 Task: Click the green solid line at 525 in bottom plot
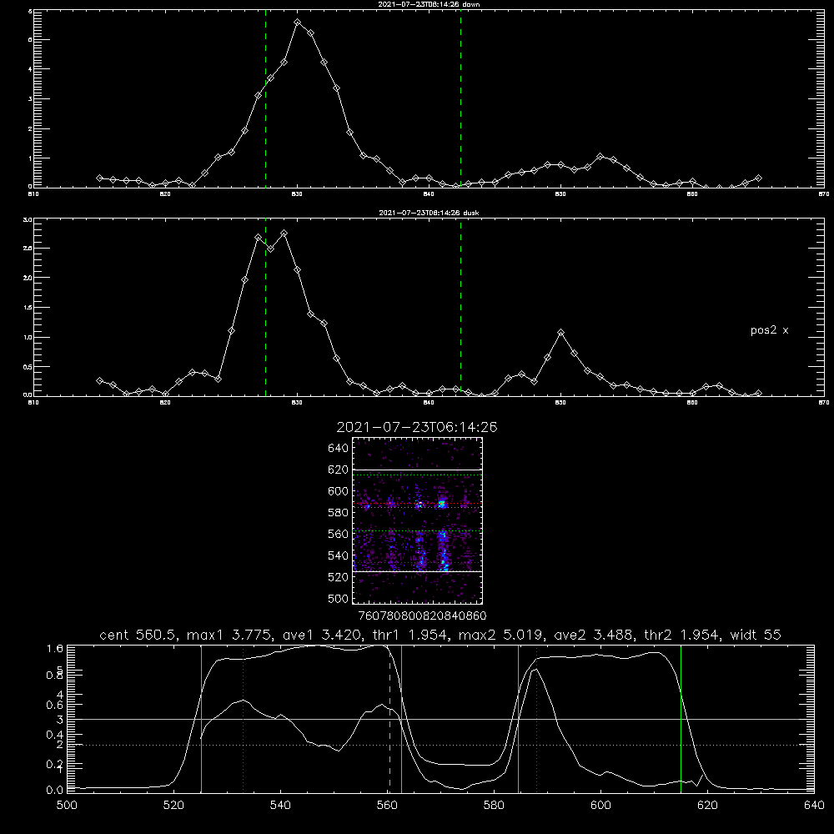pyautogui.click(x=201, y=719)
